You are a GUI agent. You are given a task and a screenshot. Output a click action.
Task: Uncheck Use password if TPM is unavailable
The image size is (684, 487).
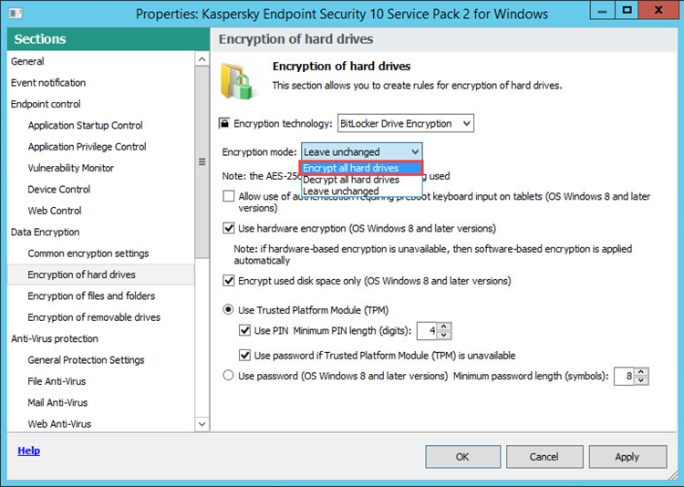(x=244, y=355)
